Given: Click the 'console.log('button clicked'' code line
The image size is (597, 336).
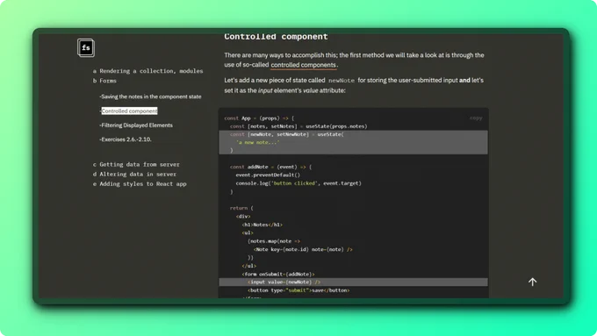Looking at the screenshot, I should pos(298,183).
